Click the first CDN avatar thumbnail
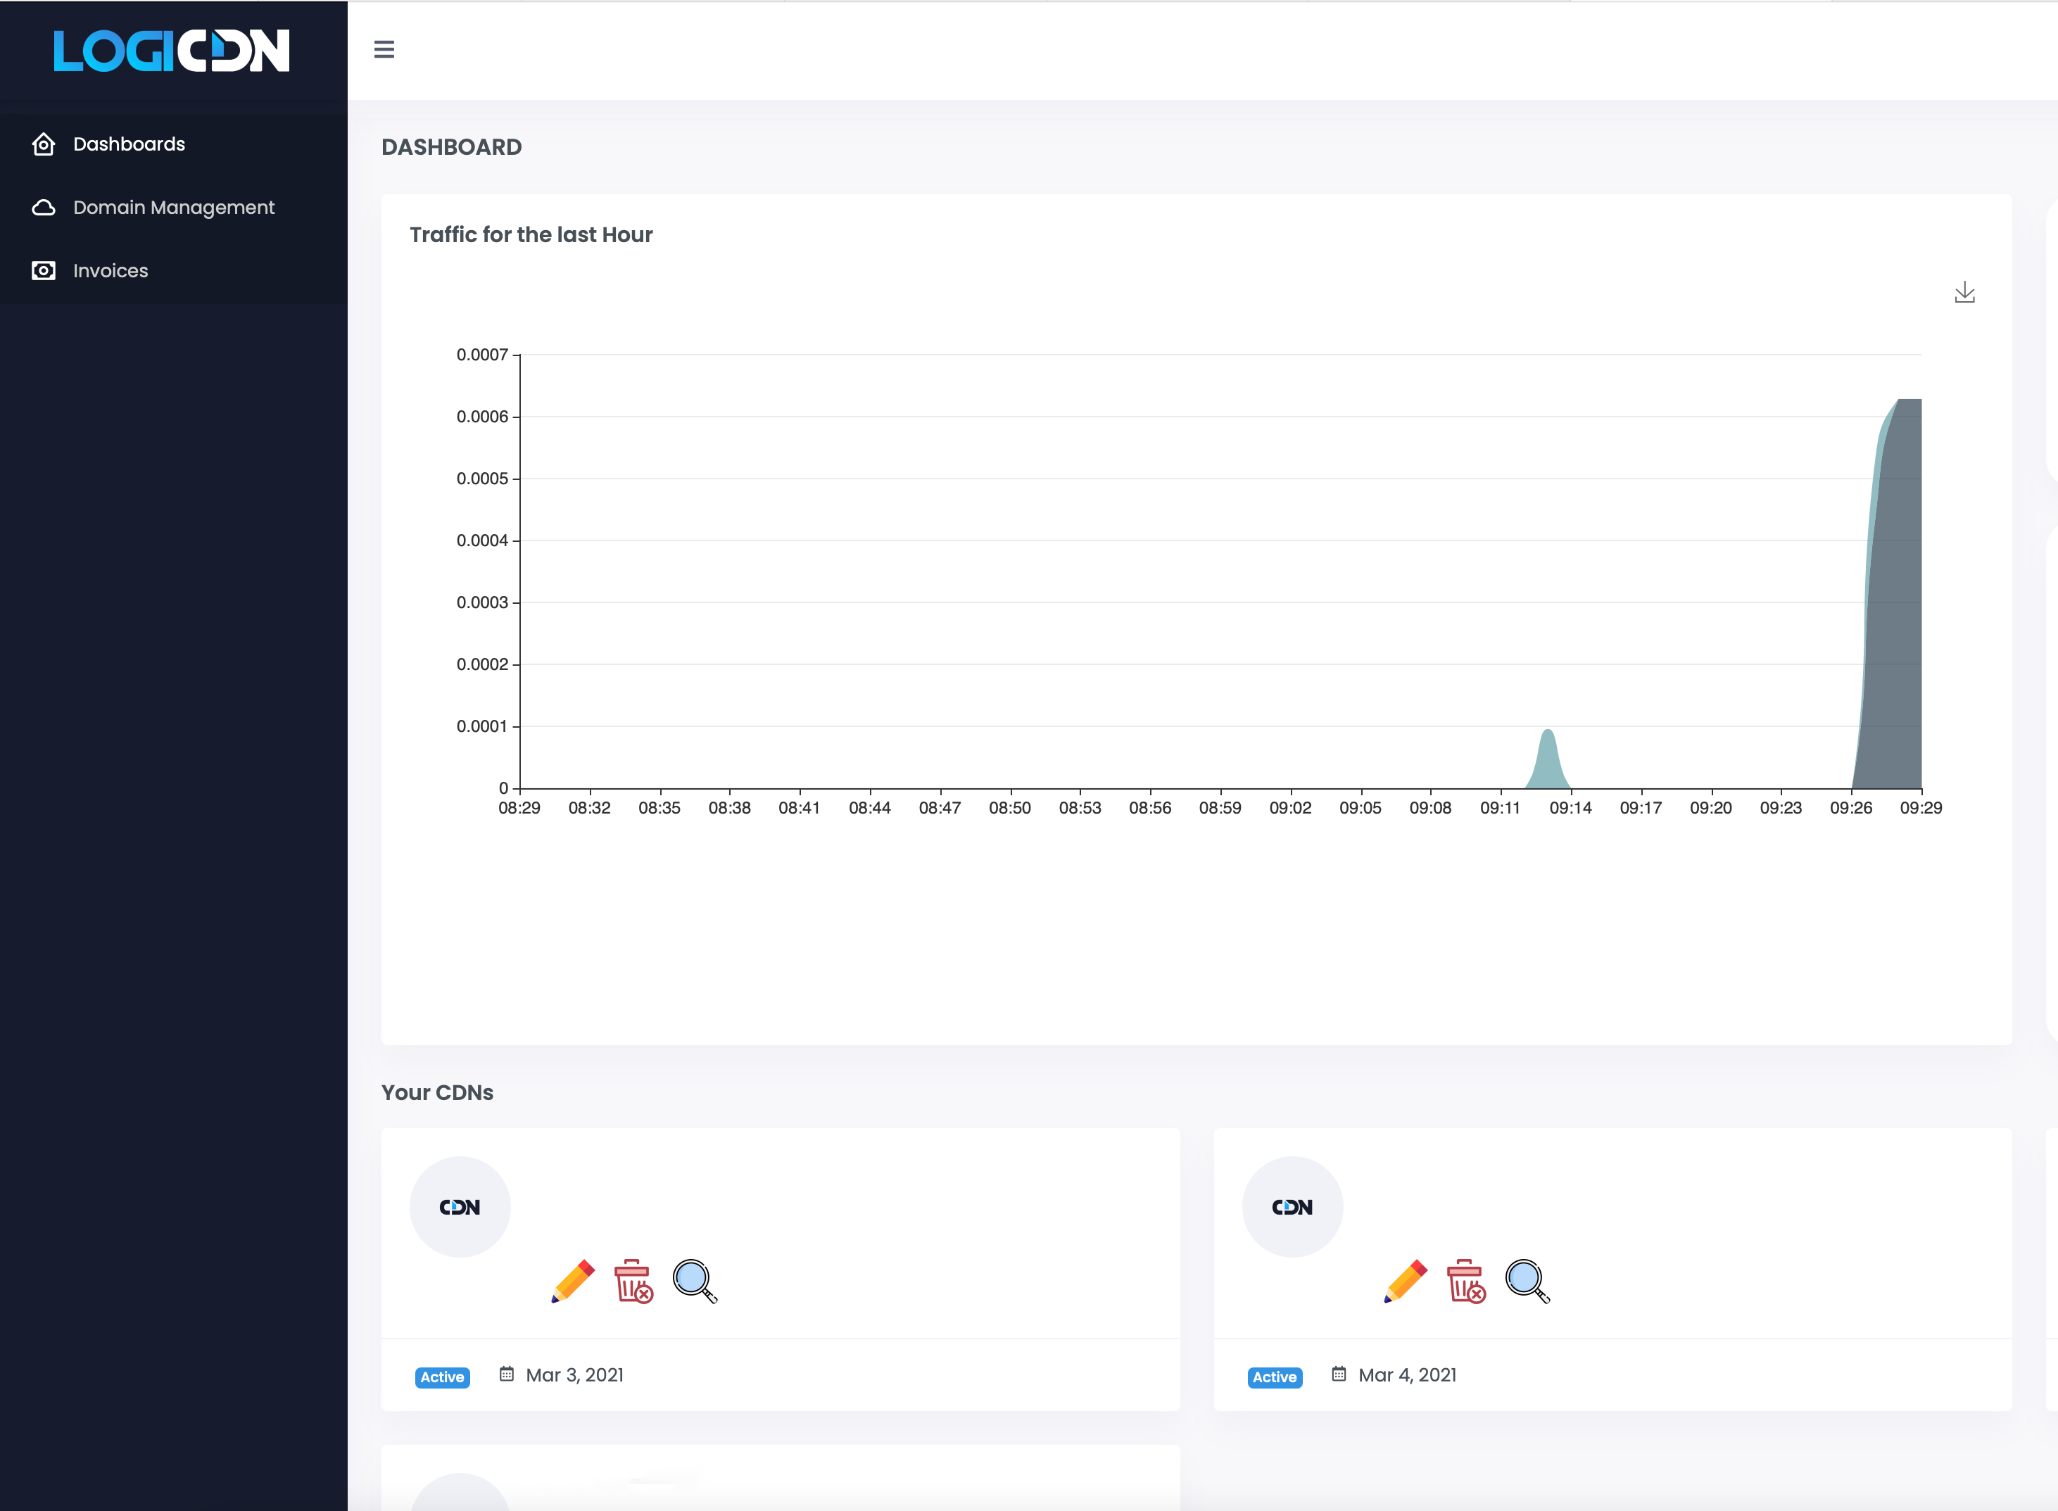This screenshot has width=2058, height=1511. (460, 1208)
